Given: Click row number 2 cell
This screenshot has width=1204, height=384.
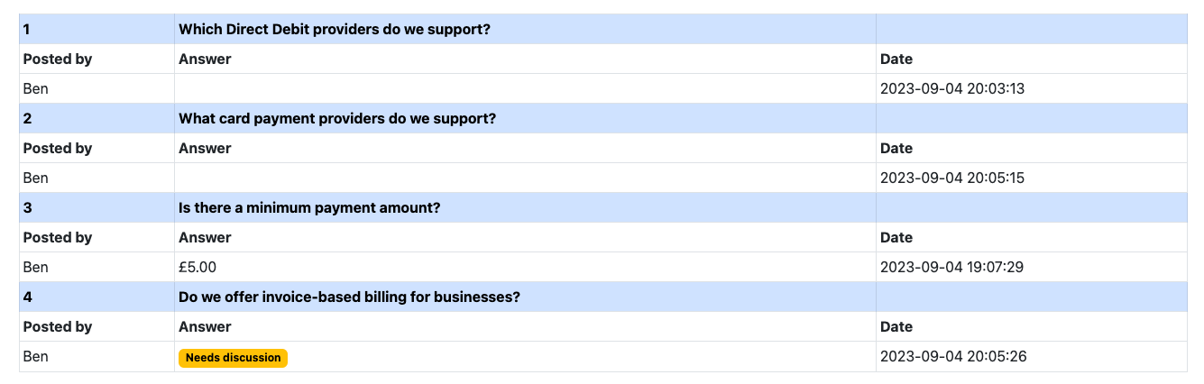Looking at the screenshot, I should (x=97, y=118).
